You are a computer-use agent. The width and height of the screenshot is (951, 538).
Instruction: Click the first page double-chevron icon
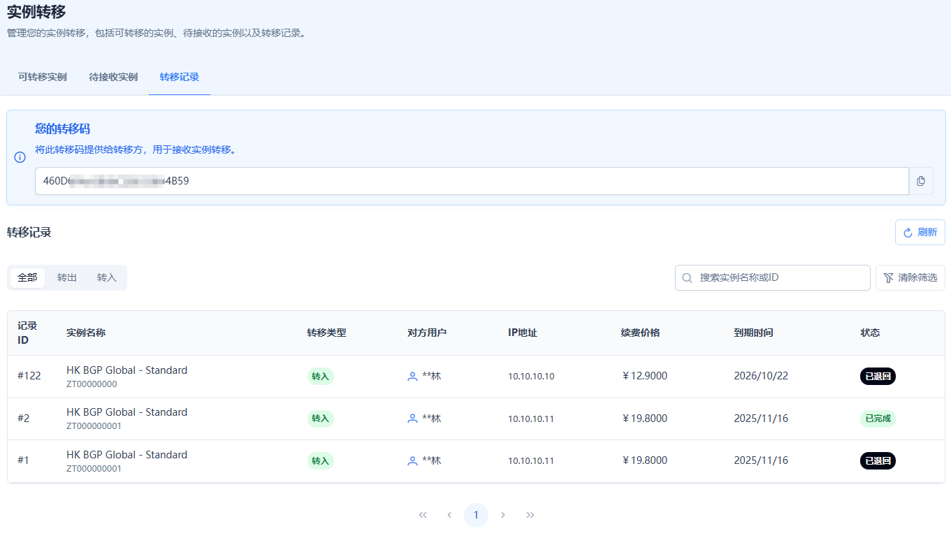(x=423, y=515)
